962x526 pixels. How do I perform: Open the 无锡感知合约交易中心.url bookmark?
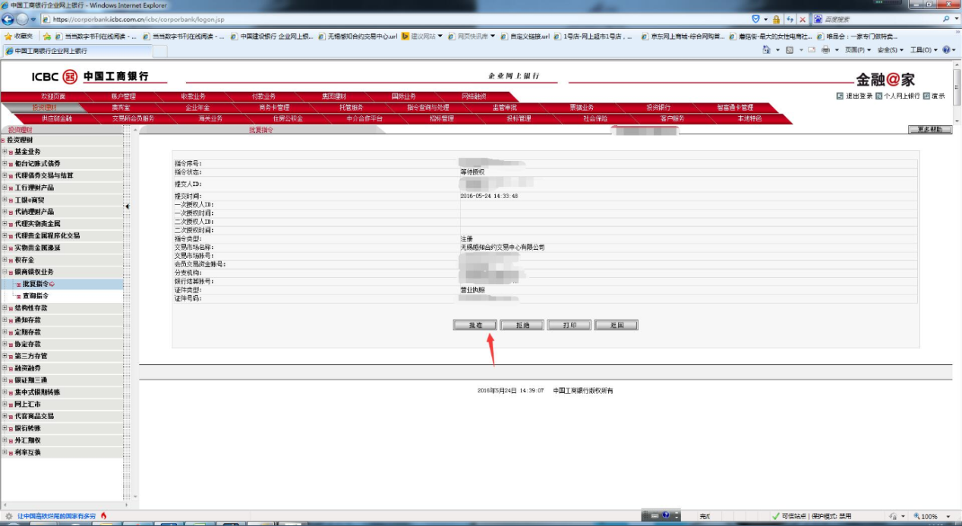click(358, 36)
